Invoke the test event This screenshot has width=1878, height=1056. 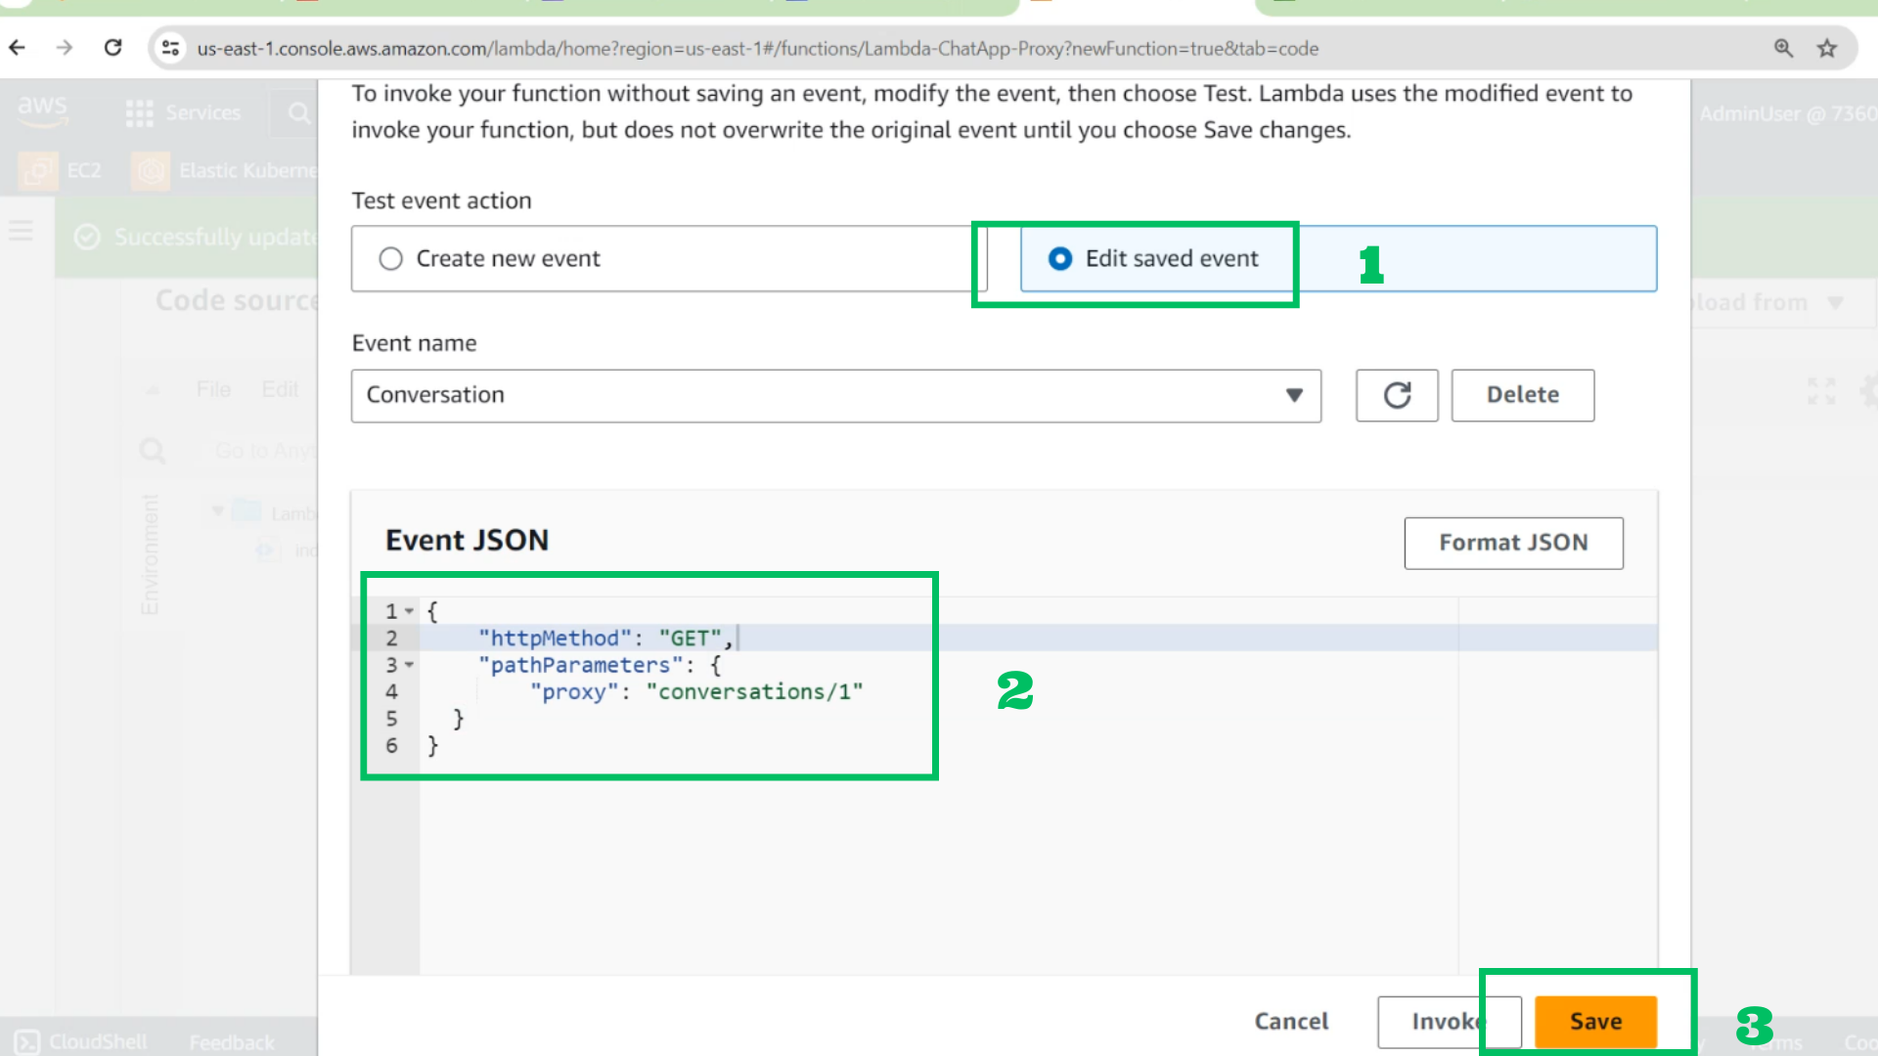click(1449, 1022)
